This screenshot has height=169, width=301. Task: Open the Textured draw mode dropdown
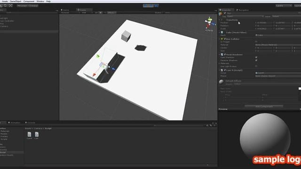point(70,13)
